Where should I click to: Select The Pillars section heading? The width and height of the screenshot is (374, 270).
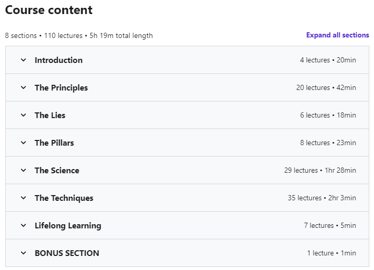tap(54, 143)
